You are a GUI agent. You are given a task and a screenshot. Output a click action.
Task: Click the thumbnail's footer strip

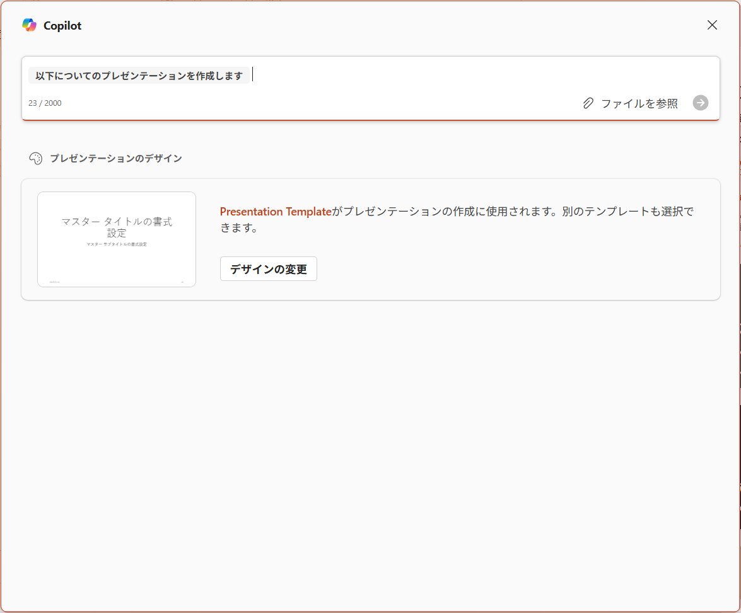click(117, 282)
